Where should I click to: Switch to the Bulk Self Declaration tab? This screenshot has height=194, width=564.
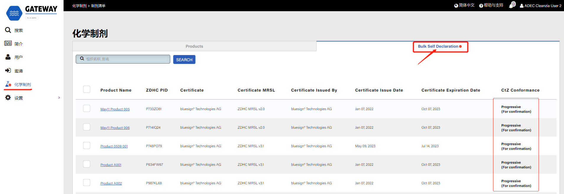pos(438,46)
